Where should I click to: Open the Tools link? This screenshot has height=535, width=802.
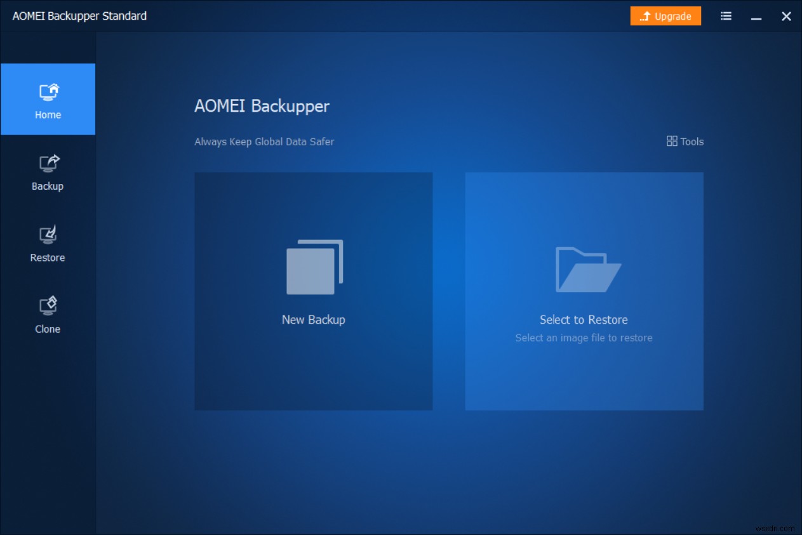point(685,142)
